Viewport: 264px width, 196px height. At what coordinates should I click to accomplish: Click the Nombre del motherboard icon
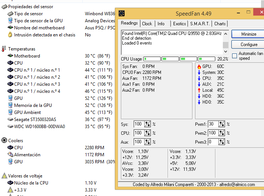tap(10, 27)
